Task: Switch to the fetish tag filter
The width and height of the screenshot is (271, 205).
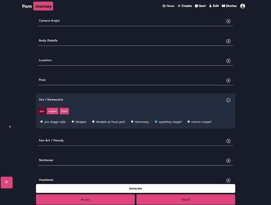Action: [64, 111]
